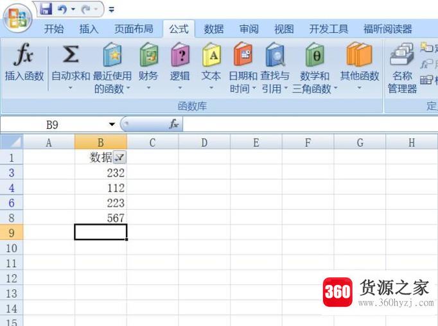The image size is (438, 326).
Task: Launch the 名称管理器
Action: coord(402,69)
